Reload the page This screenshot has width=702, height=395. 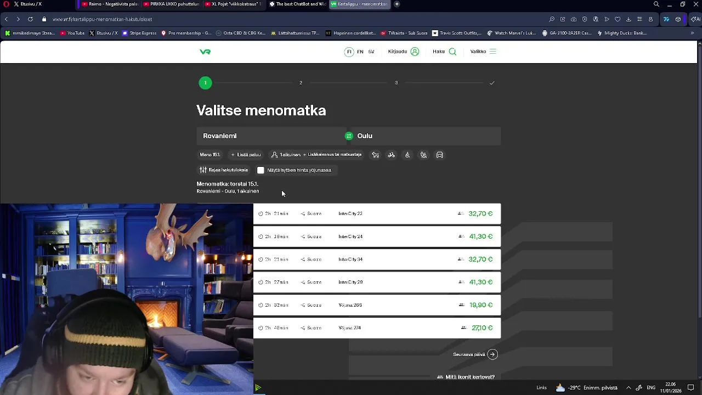(x=30, y=19)
